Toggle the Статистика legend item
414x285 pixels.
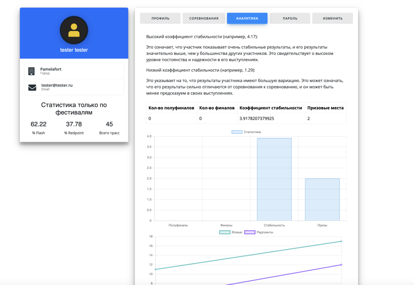pos(246,132)
